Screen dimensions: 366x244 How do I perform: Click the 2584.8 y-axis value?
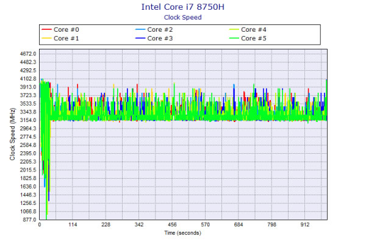pos(28,145)
